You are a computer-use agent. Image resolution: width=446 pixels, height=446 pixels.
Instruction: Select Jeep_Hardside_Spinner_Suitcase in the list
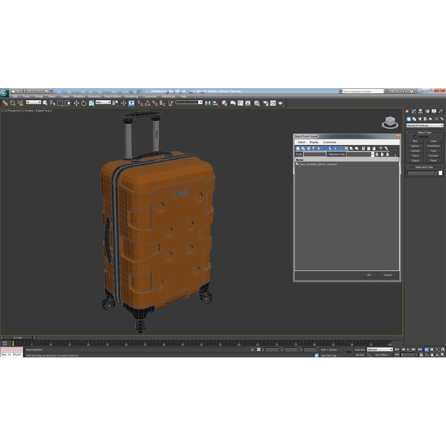tap(318, 164)
